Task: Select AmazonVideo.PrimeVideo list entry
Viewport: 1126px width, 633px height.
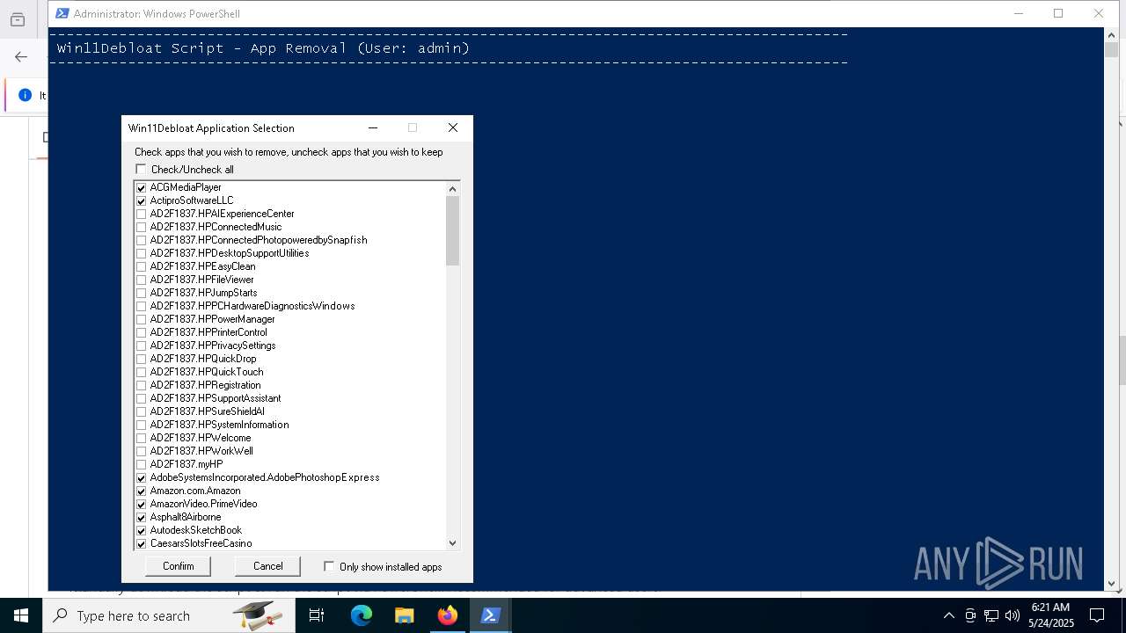Action: (203, 504)
